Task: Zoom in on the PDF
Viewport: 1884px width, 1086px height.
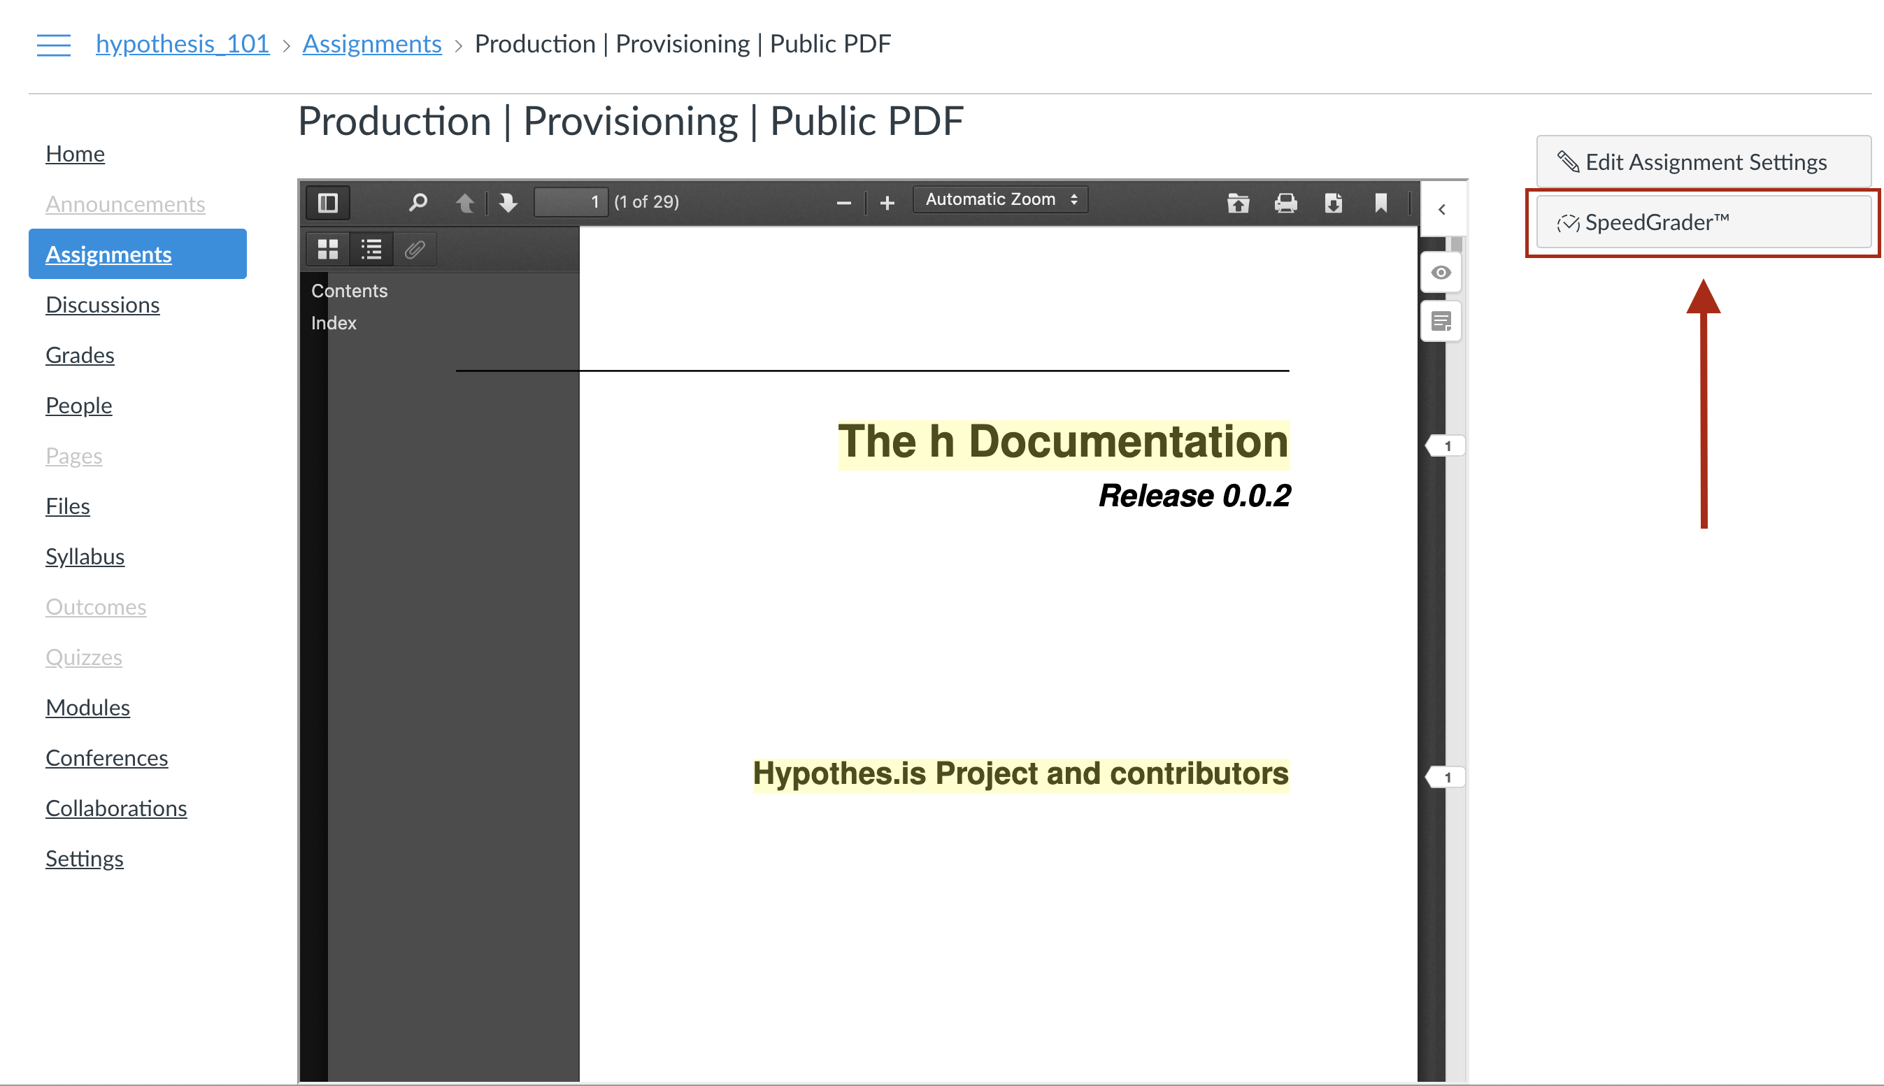Action: (887, 203)
